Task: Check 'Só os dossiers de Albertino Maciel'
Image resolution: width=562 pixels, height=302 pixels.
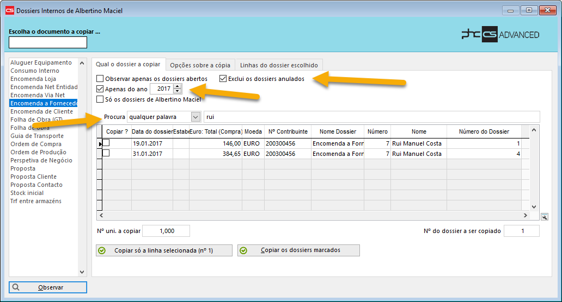Action: coord(100,99)
